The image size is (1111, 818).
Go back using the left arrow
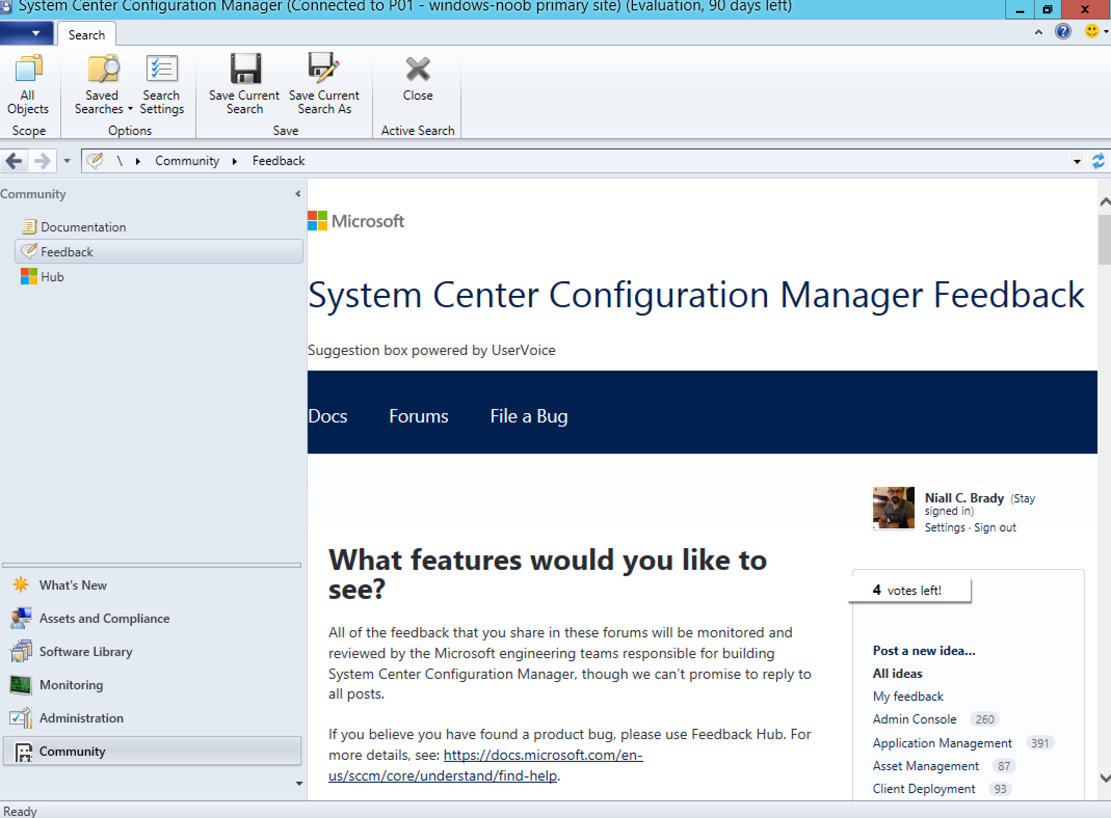coord(14,161)
